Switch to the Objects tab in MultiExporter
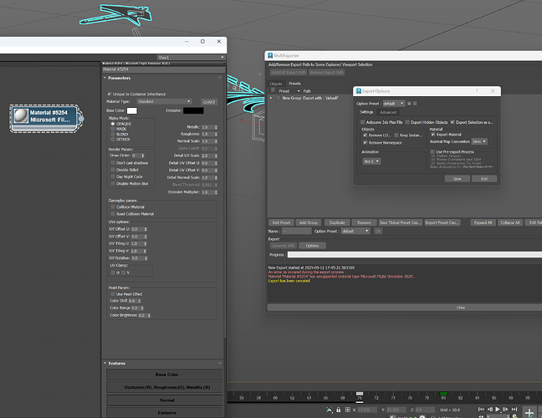The height and width of the screenshot is (418, 542). 276,84
